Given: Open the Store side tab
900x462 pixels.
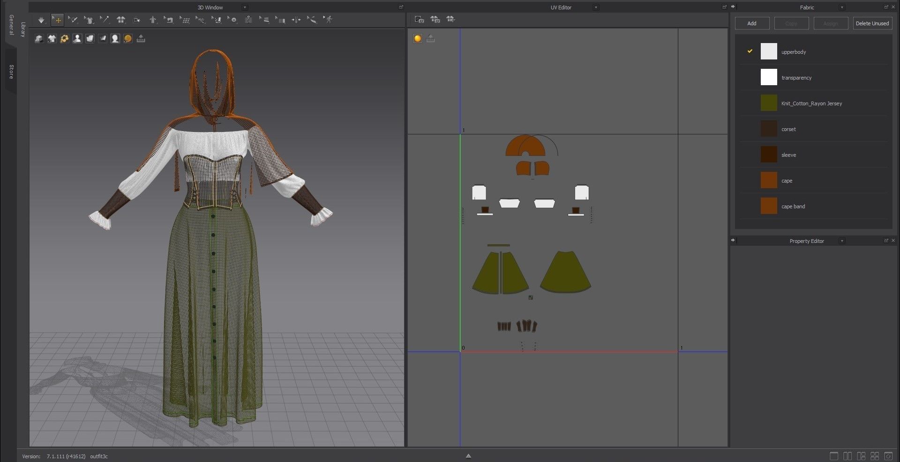Looking at the screenshot, I should 11,72.
